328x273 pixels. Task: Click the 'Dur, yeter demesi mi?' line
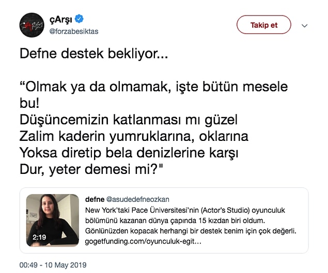91,169
